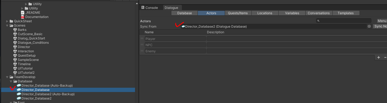Select the Dialogue_Conditions scene icon
Viewport: 387px width, 103px height.
pos(15,43)
